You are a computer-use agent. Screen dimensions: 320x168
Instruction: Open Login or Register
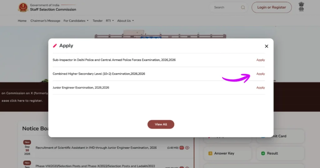point(272,7)
